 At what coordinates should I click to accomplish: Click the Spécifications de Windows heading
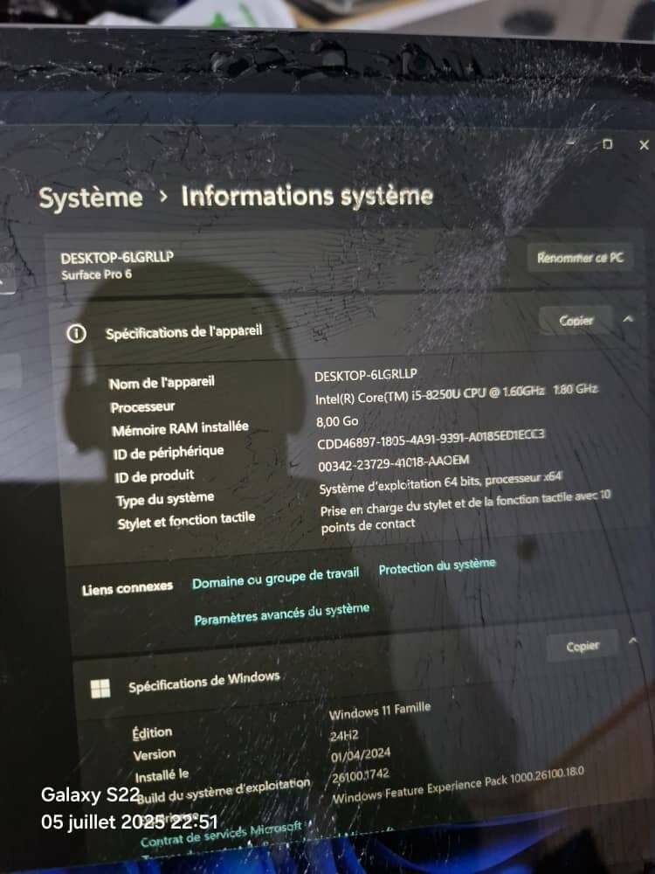click(203, 682)
